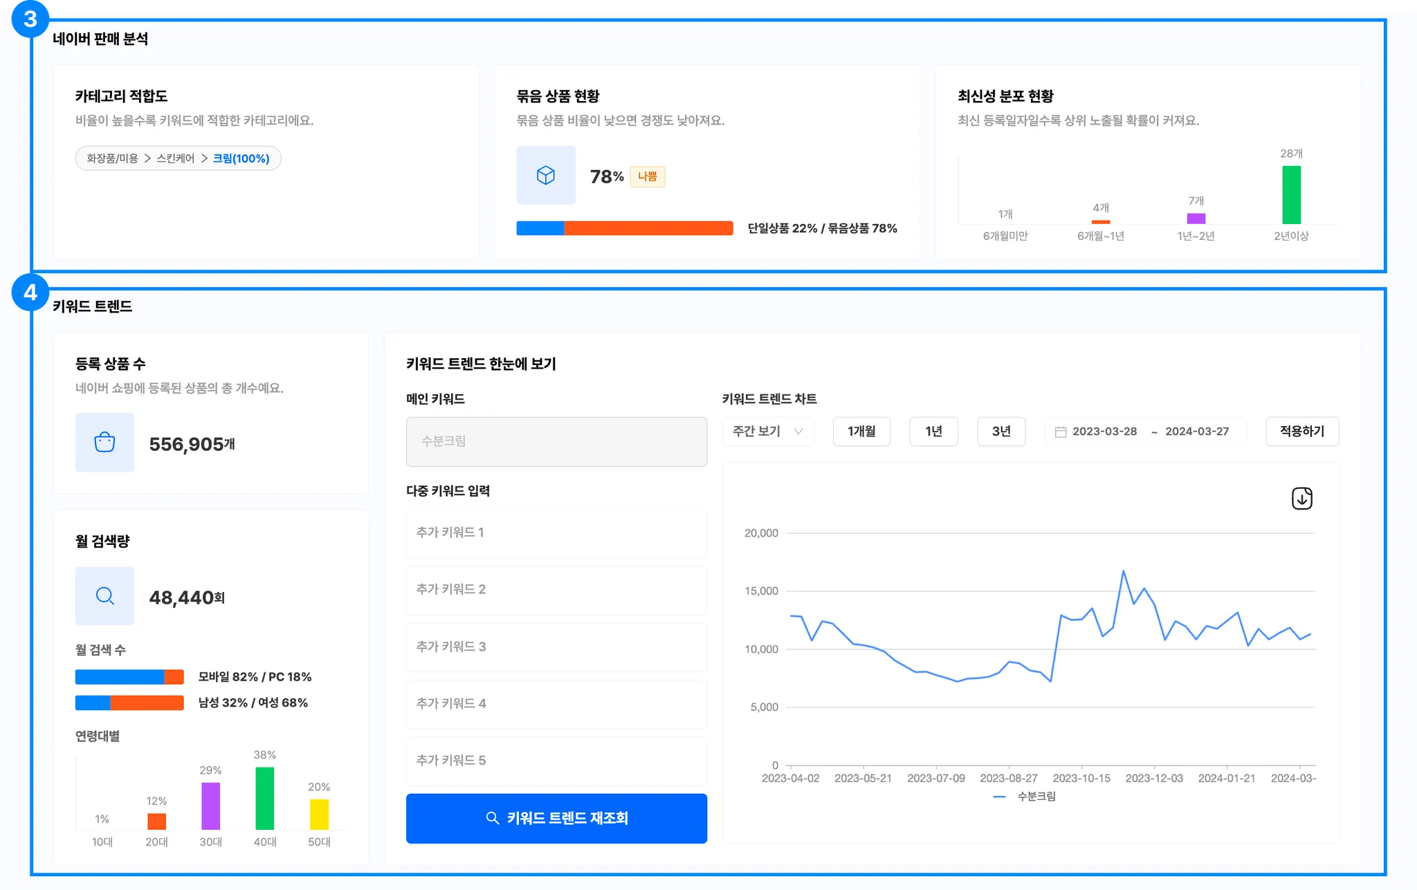Image resolution: width=1417 pixels, height=890 pixels.
Task: Click the step 4 circle badge
Action: point(30,293)
